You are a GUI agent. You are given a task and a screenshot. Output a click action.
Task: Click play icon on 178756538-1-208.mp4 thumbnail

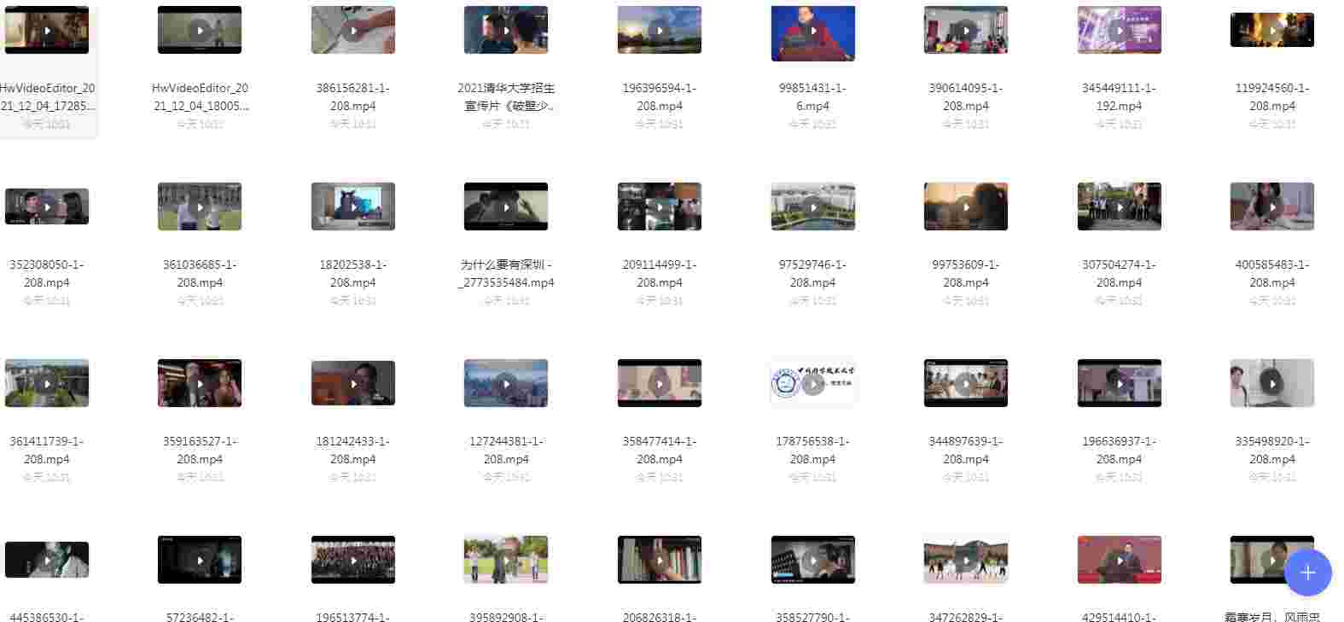812,384
